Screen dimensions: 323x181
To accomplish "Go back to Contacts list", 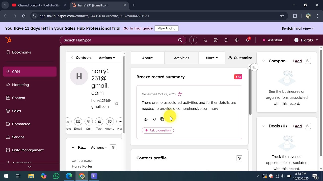I will point(81,58).
